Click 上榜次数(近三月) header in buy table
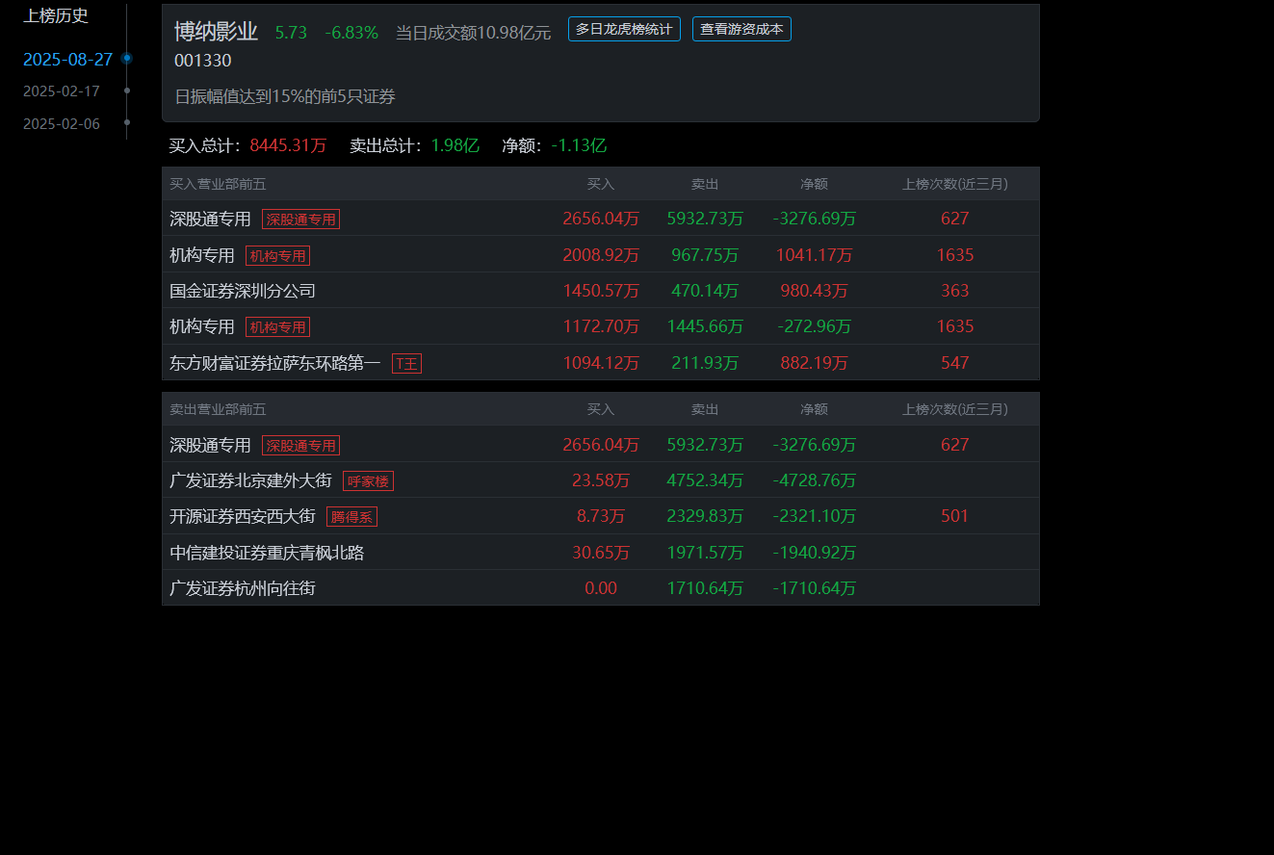The image size is (1274, 855). [955, 184]
